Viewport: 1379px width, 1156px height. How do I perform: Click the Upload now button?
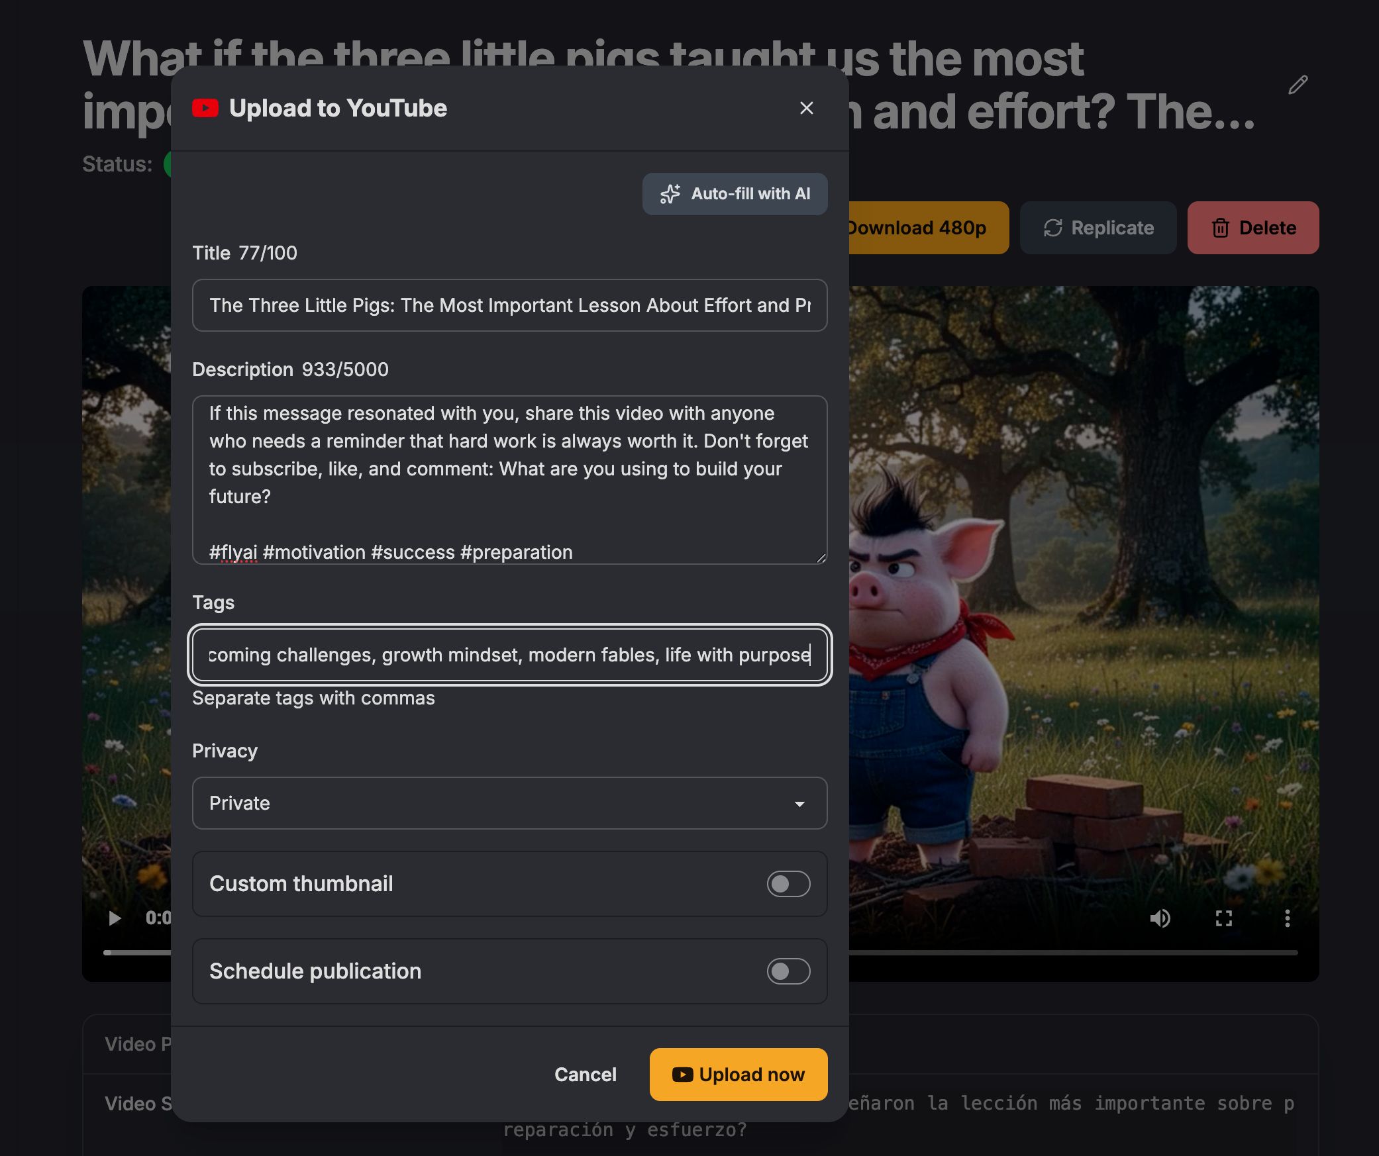738,1075
